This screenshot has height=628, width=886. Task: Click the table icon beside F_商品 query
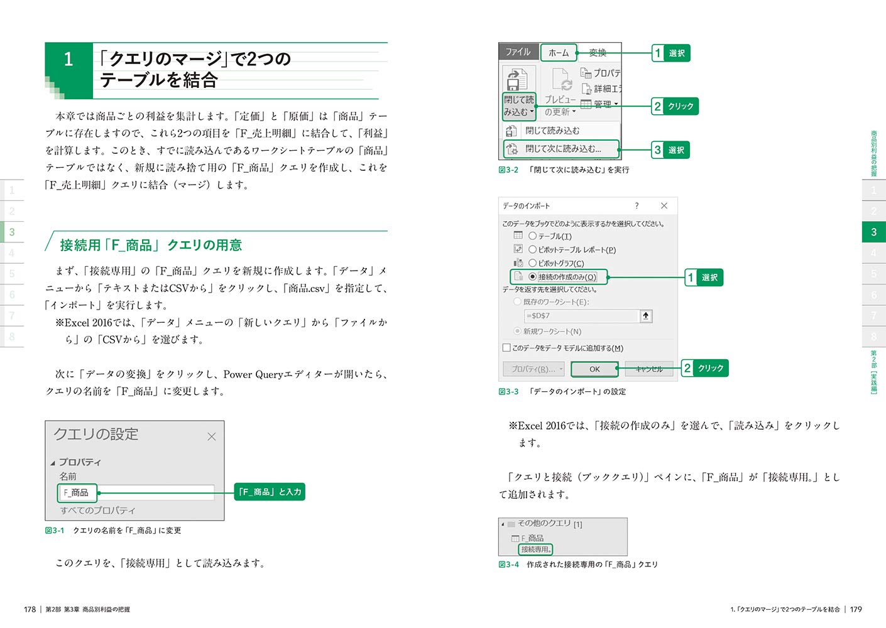pos(515,538)
